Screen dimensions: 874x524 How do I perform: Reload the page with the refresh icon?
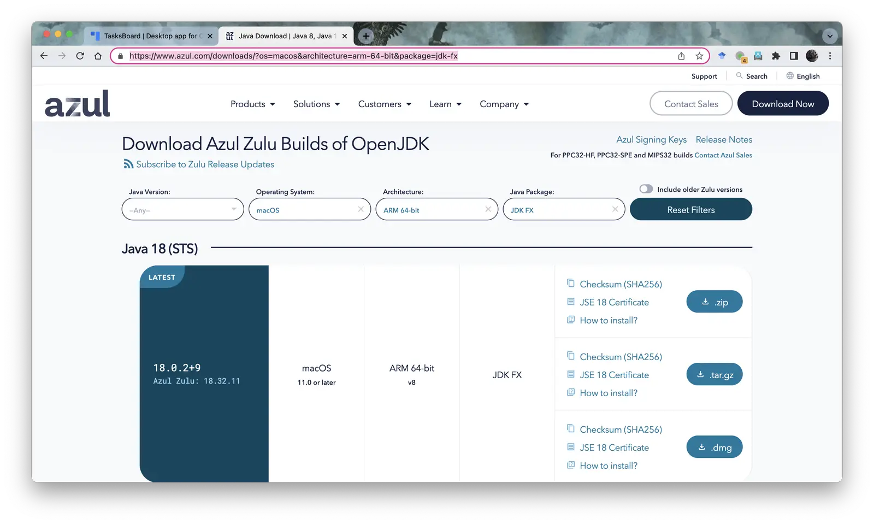pyautogui.click(x=80, y=56)
